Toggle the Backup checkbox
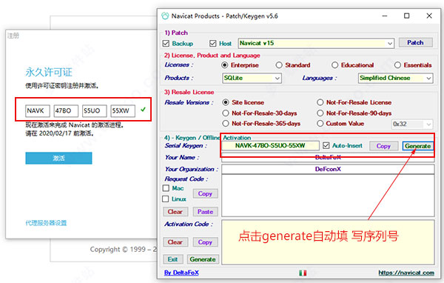The image size is (444, 283). (166, 44)
